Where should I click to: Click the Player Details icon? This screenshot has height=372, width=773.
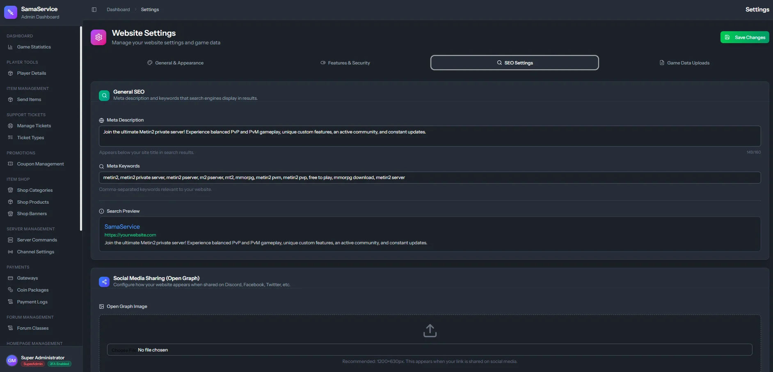pyautogui.click(x=10, y=73)
